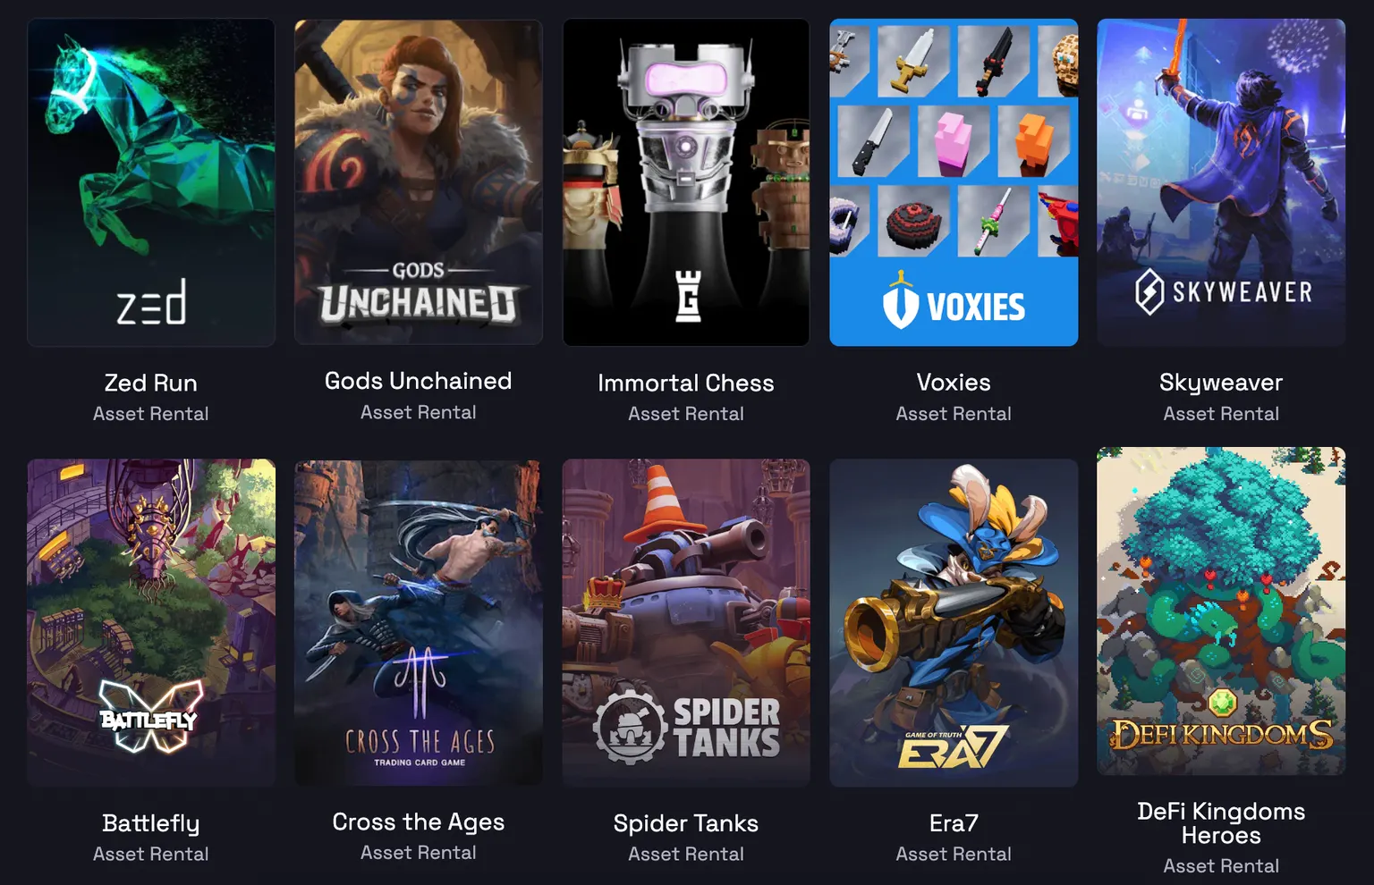
Task: Open the Immortal Chess robot cover
Action: coord(686,182)
